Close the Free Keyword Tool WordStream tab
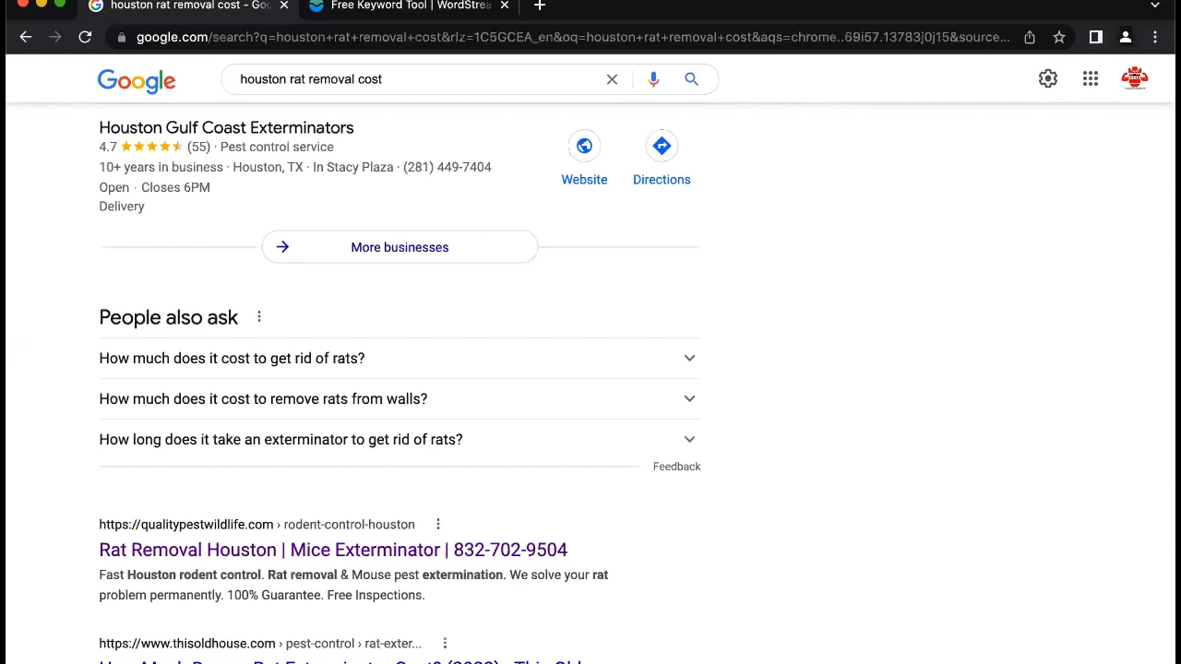Image resolution: width=1181 pixels, height=664 pixels. pyautogui.click(x=504, y=5)
